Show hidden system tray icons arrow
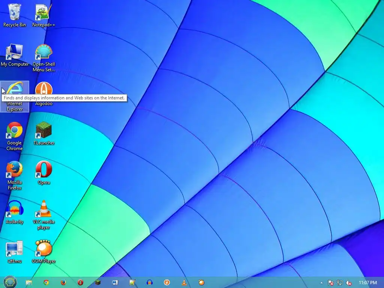This screenshot has width=384, height=288. 321,283
